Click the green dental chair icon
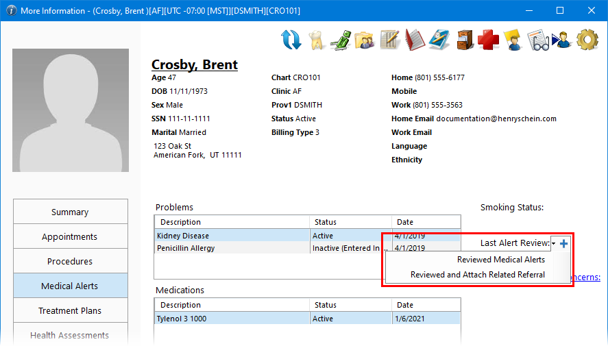 tap(340, 40)
